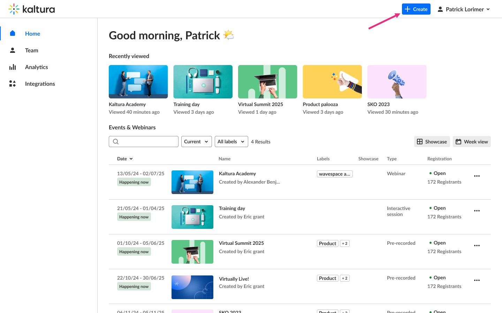The height and width of the screenshot is (313, 502).
Task: Switch to Showcase view
Action: (432, 142)
